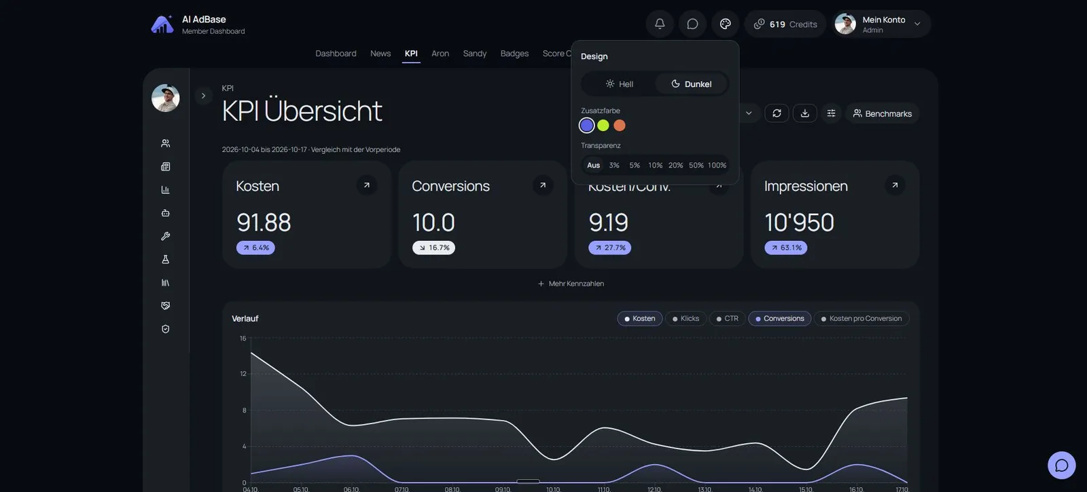Open the chat bubble icon in header

coord(692,24)
